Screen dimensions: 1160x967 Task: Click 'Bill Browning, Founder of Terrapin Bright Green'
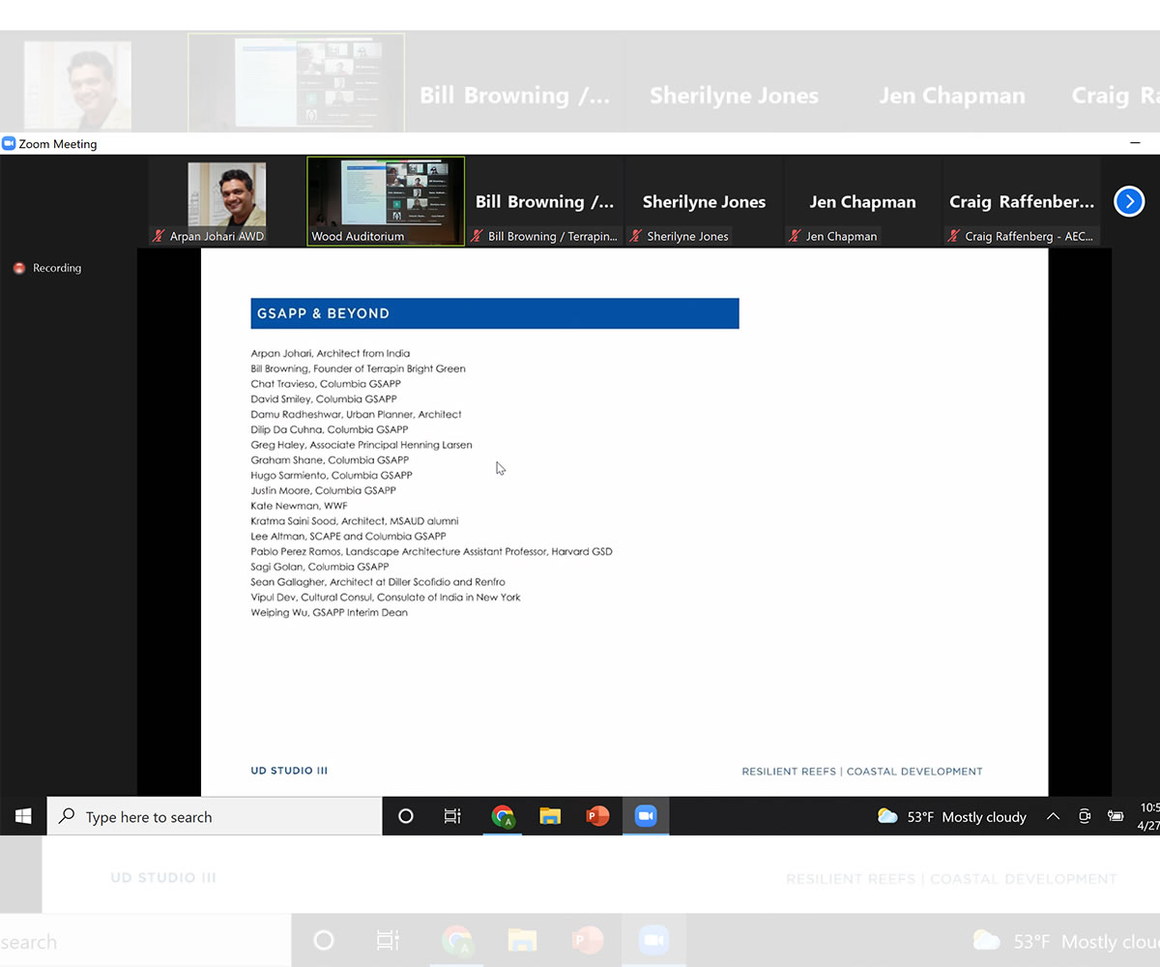358,368
